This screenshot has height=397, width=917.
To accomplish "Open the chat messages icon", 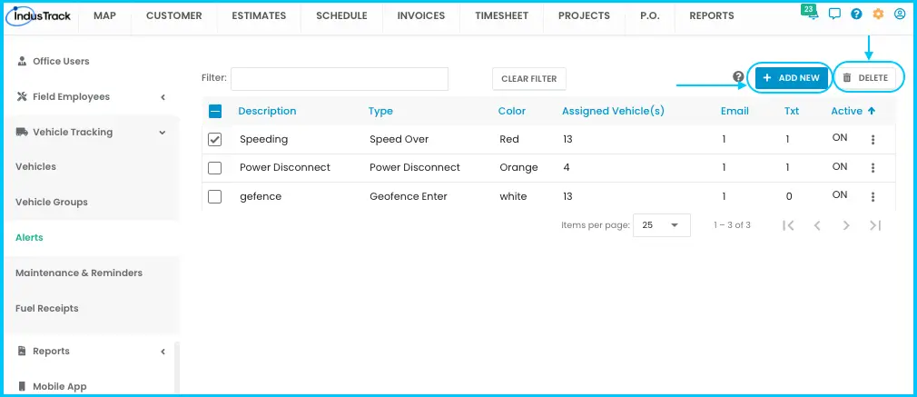I will 834,14.
